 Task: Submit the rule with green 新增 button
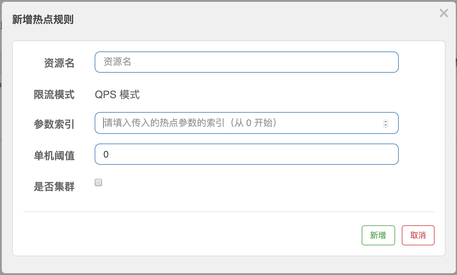(x=378, y=235)
